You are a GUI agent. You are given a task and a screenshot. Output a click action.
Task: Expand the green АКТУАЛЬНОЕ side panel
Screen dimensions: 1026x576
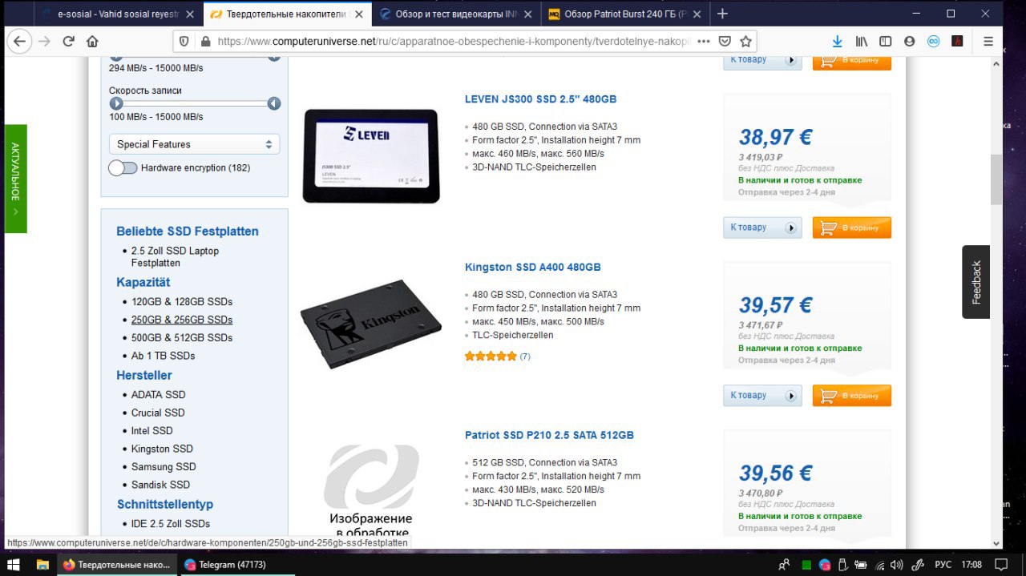pos(15,179)
